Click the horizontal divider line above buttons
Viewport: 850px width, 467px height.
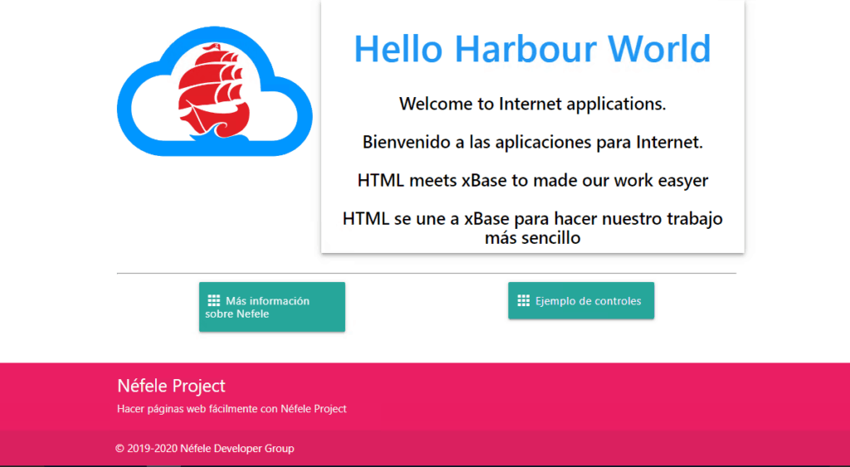(426, 273)
